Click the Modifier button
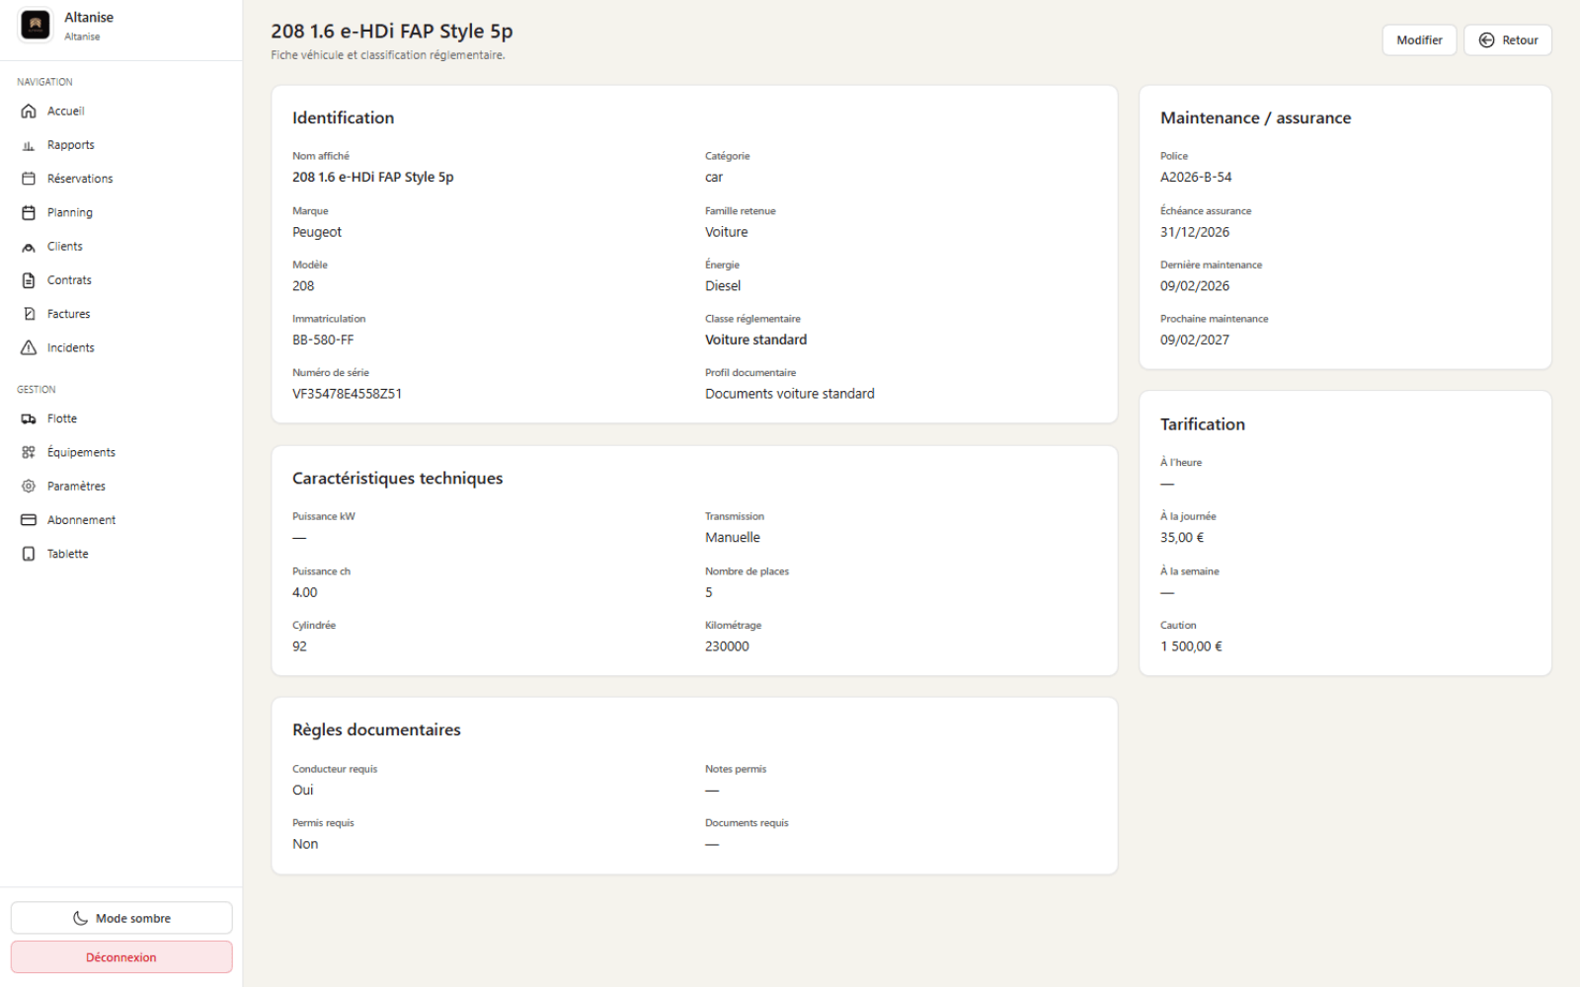The image size is (1580, 987). 1418,40
